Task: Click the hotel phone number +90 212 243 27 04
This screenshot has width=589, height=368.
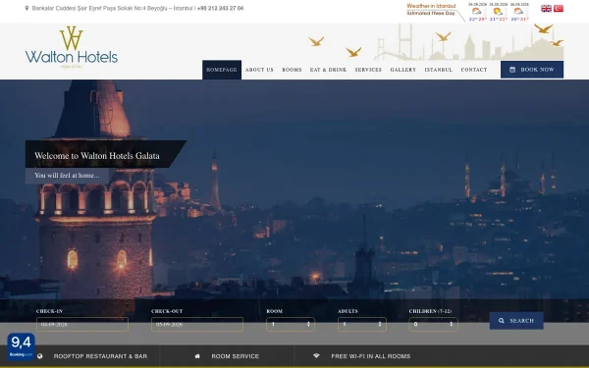Action: coord(220,8)
